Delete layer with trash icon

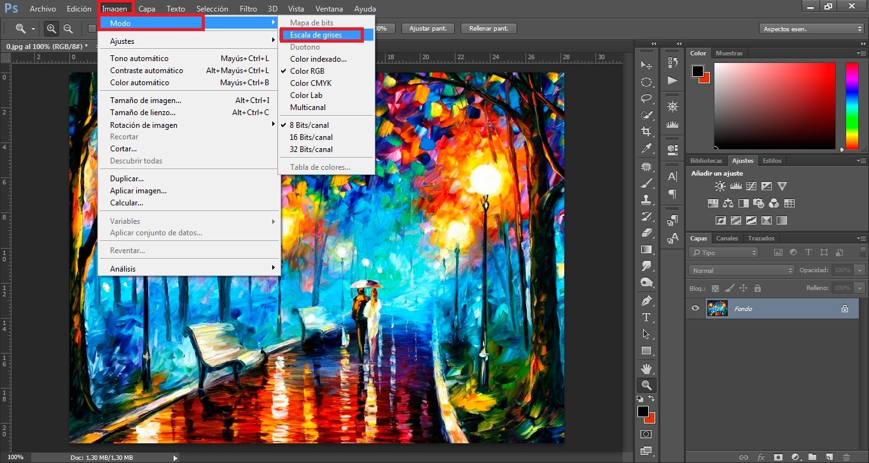[x=846, y=457]
